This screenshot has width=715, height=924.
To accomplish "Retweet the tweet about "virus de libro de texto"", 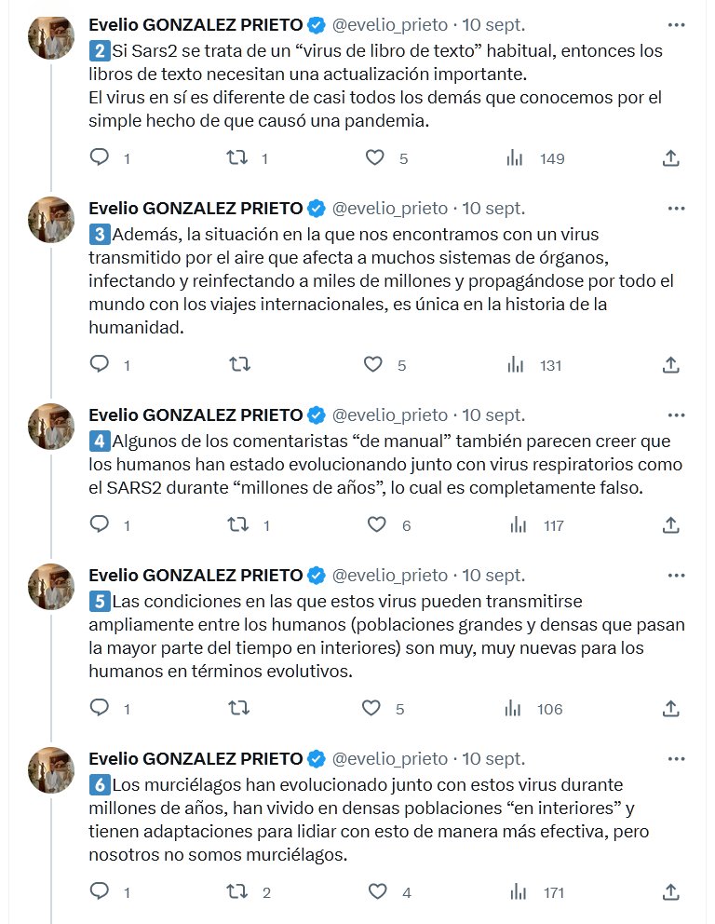I will click(x=237, y=158).
